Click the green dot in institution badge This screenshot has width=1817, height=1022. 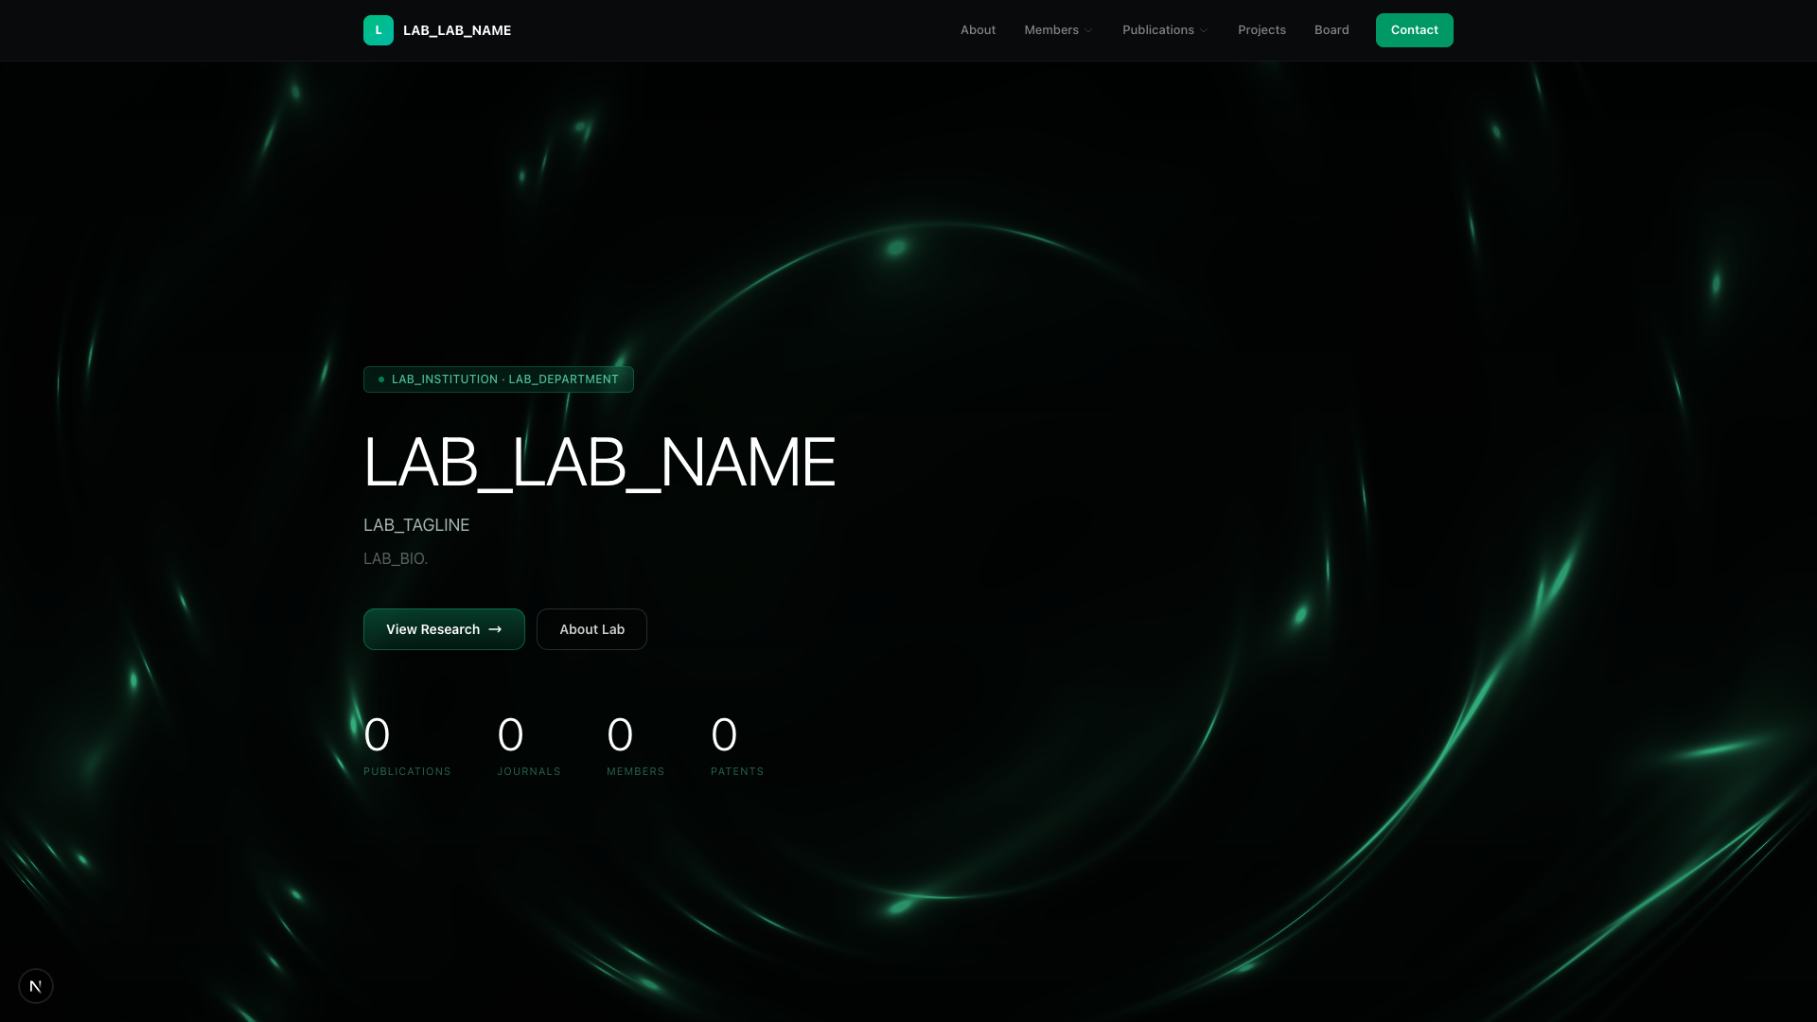click(x=381, y=379)
